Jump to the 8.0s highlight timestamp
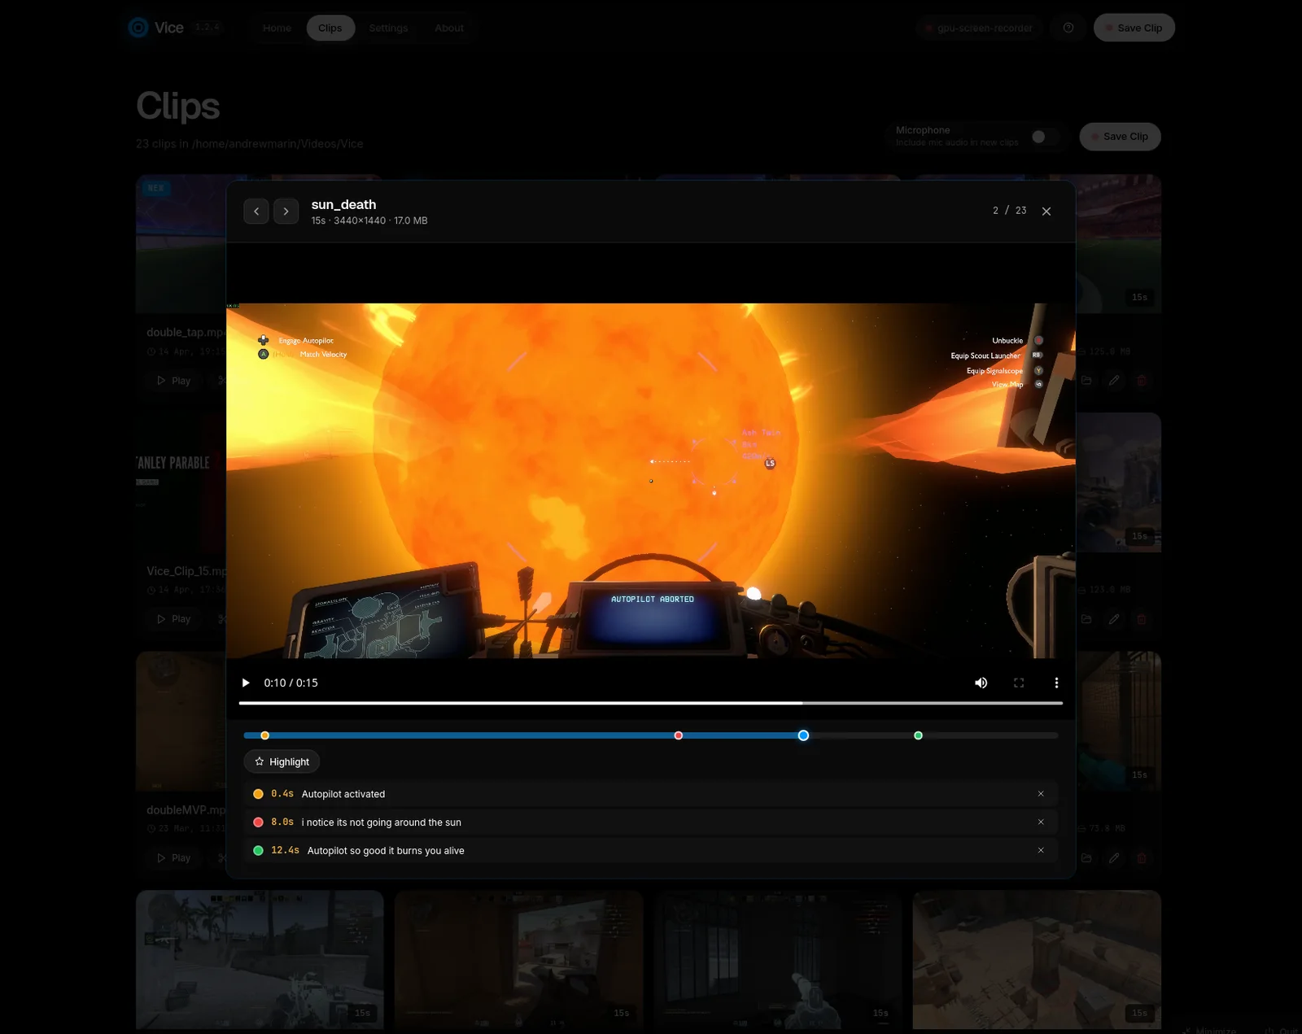The image size is (1302, 1034). pyautogui.click(x=282, y=822)
